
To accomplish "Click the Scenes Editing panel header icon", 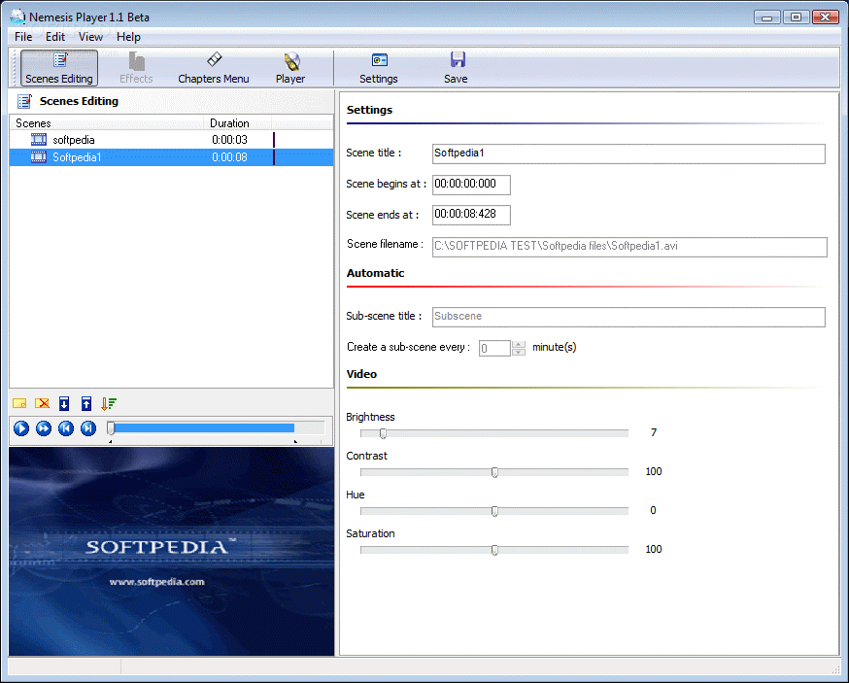I will (24, 101).
